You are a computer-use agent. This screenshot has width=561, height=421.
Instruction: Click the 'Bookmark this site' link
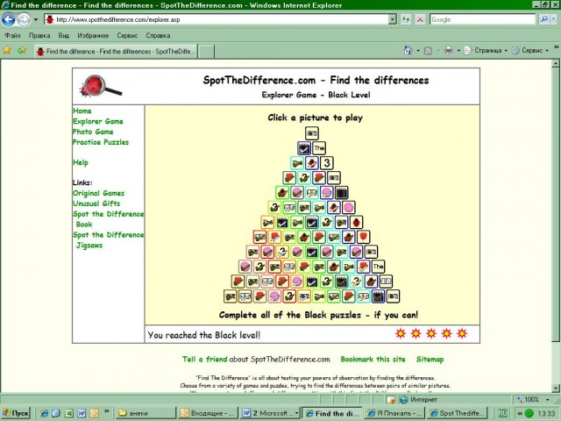click(373, 359)
